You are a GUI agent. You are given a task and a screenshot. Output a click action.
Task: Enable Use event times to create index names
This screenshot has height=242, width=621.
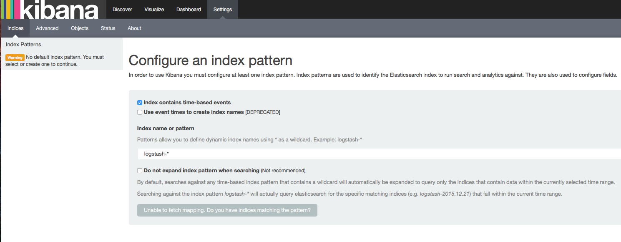[x=140, y=112]
